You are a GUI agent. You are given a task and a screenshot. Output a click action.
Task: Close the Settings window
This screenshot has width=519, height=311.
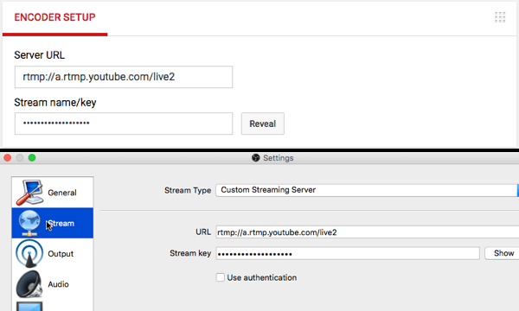[7, 158]
